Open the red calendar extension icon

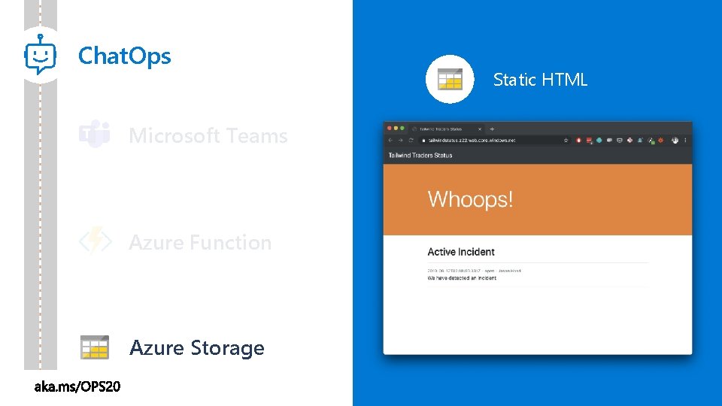pyautogui.click(x=589, y=141)
